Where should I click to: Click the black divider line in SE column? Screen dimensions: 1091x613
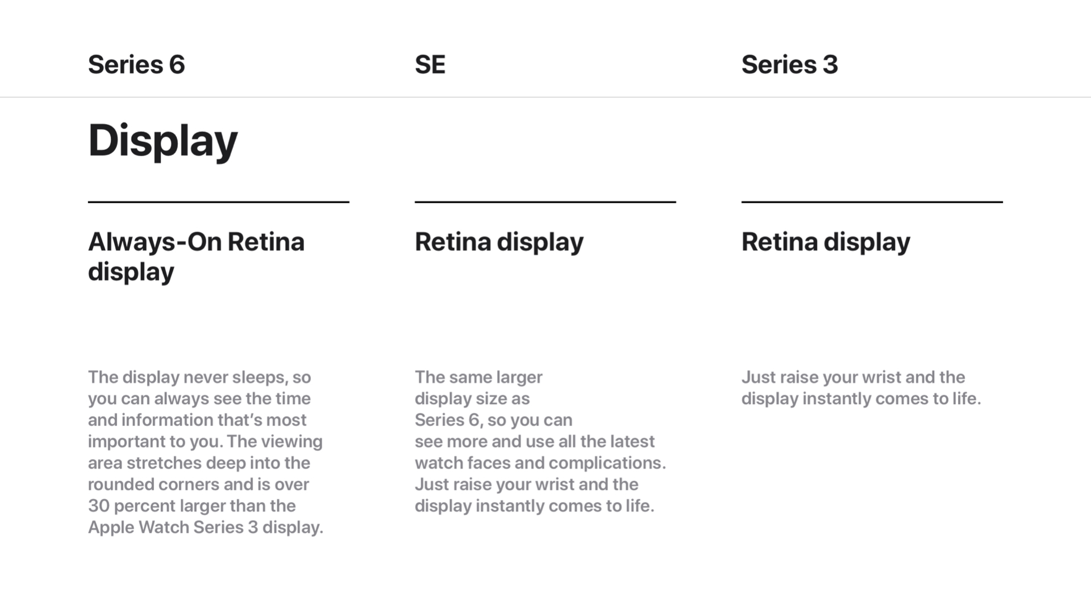(545, 201)
